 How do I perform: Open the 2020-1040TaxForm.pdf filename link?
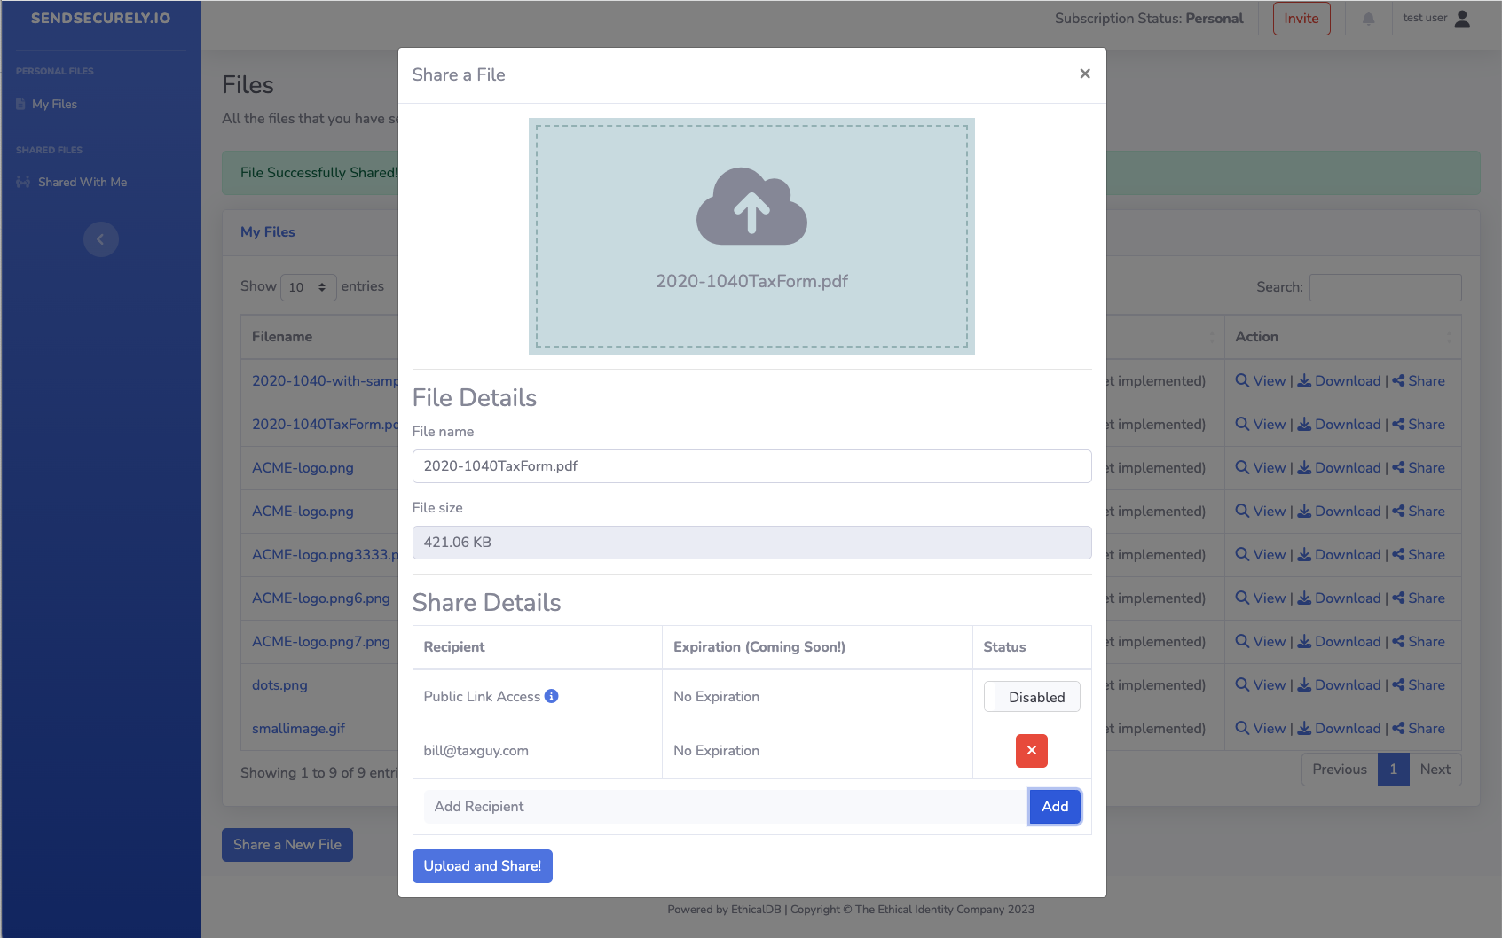click(x=323, y=424)
